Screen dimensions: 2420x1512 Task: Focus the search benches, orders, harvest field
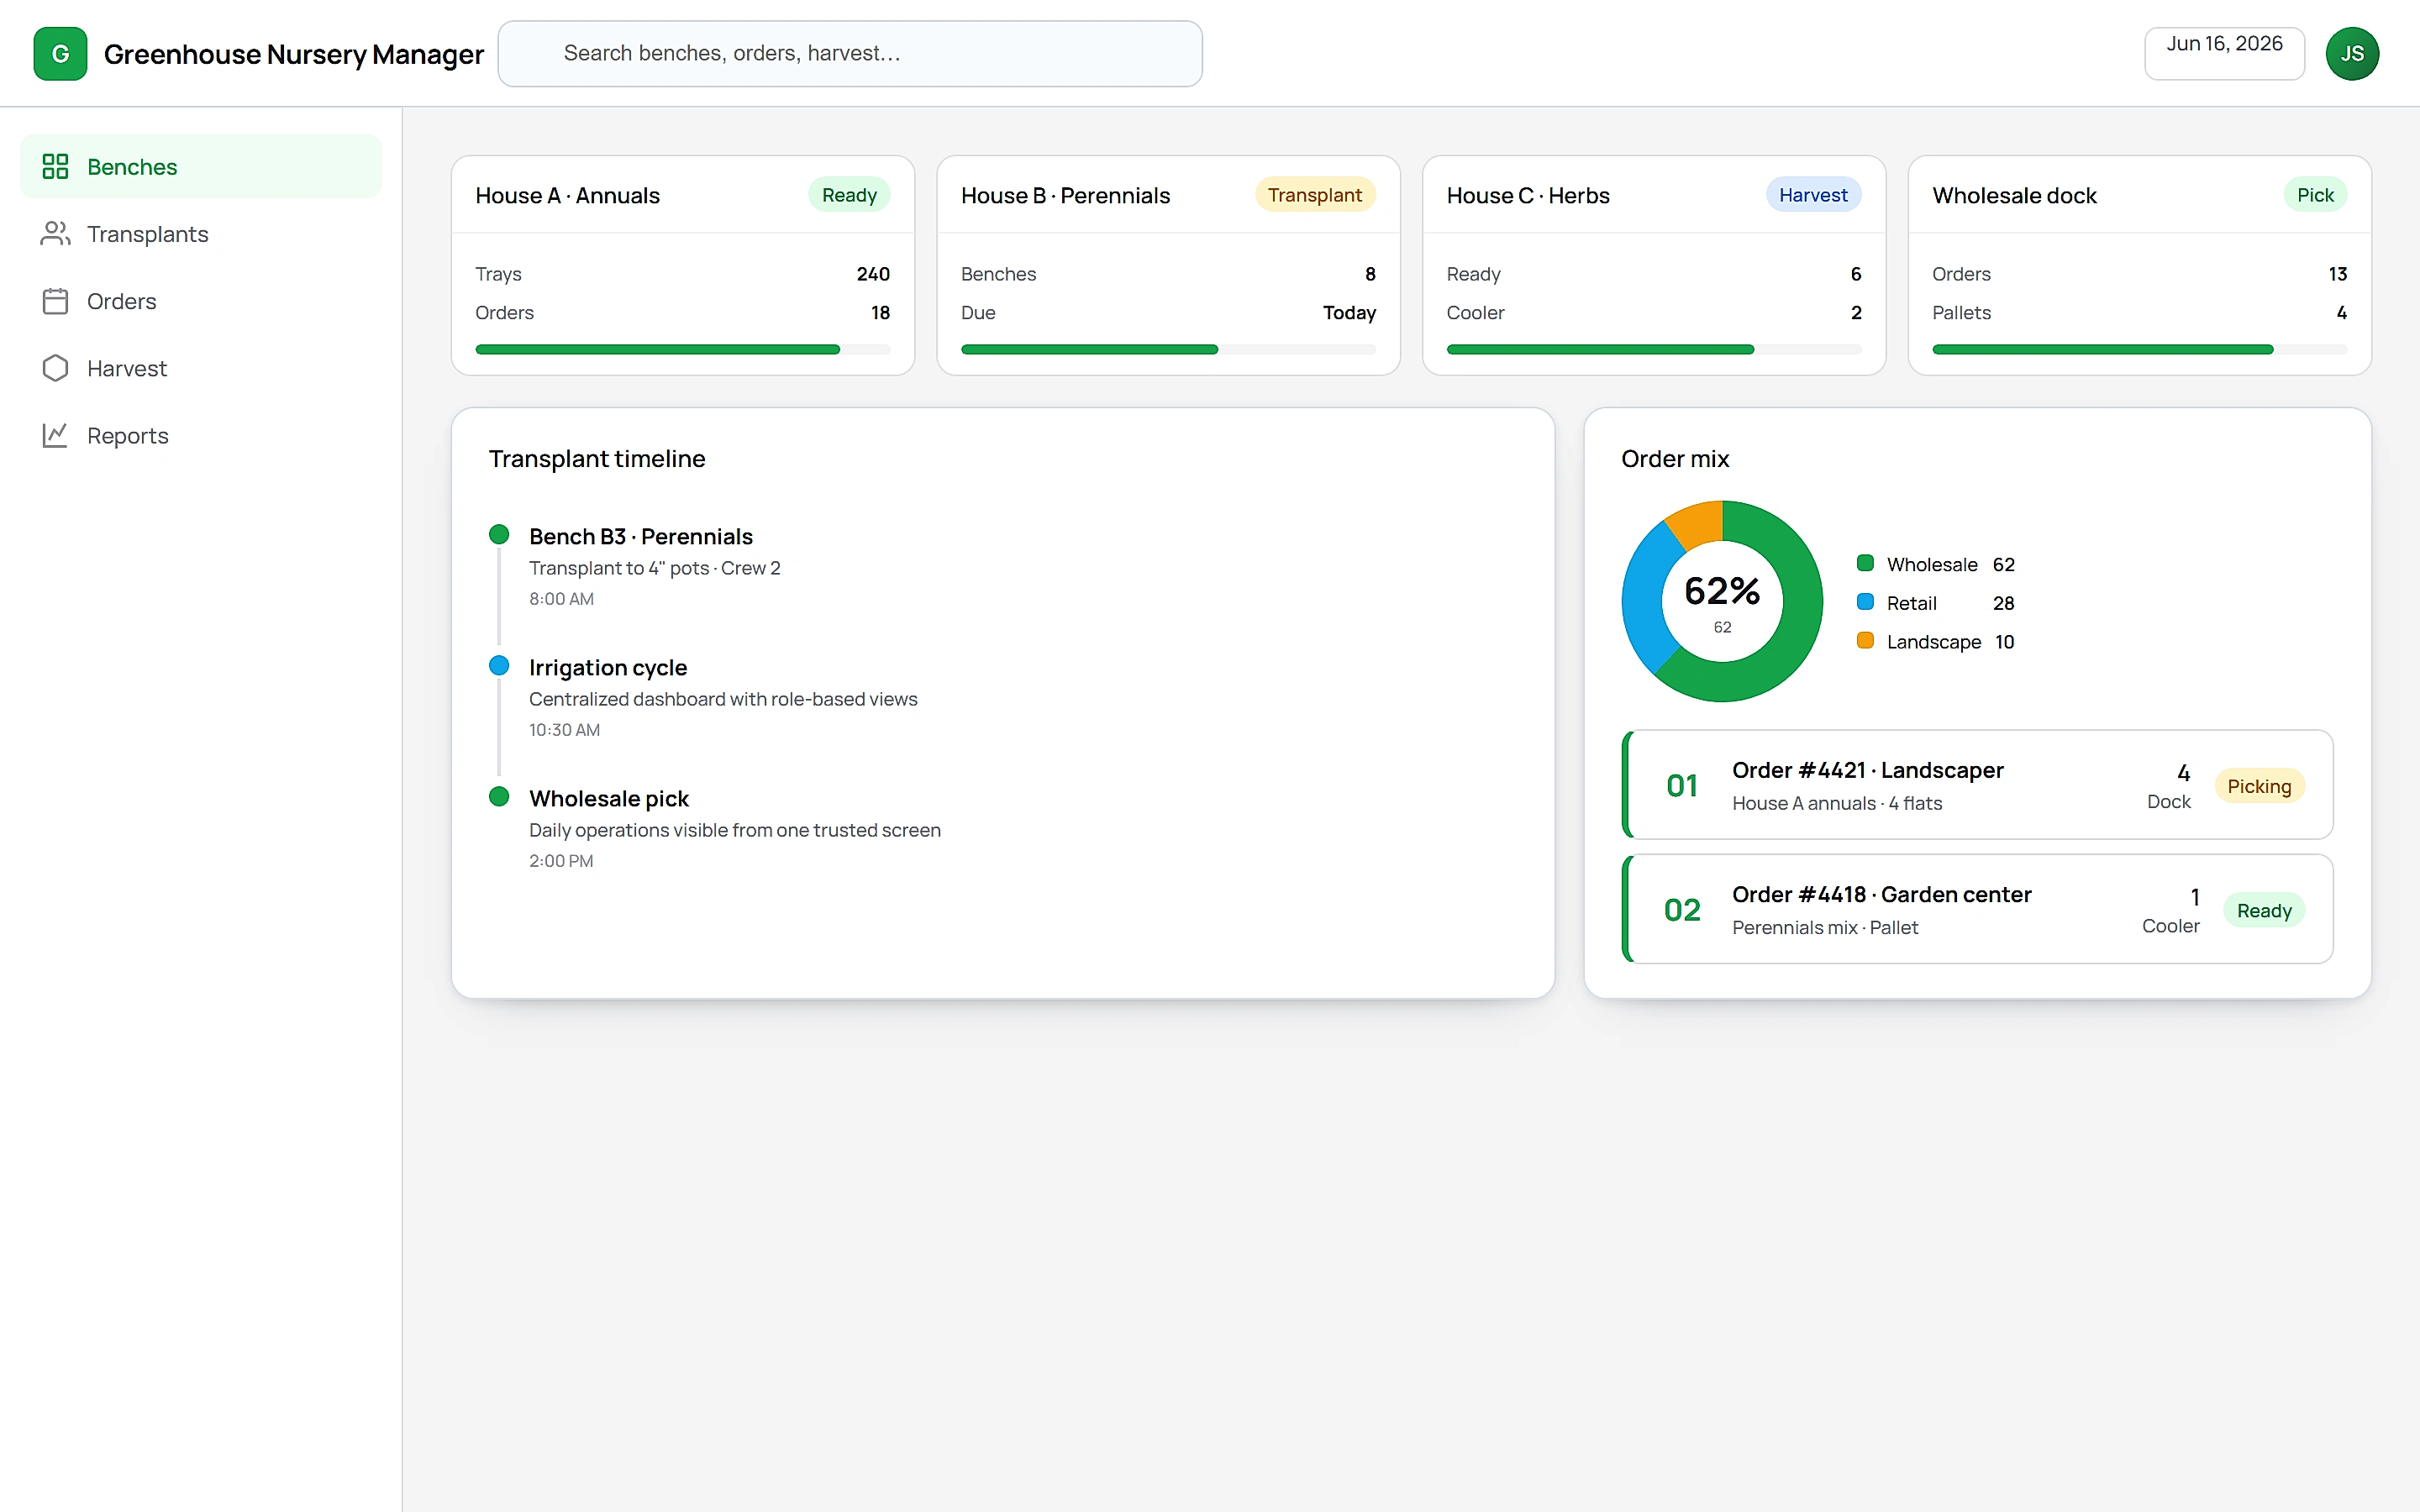tap(850, 54)
